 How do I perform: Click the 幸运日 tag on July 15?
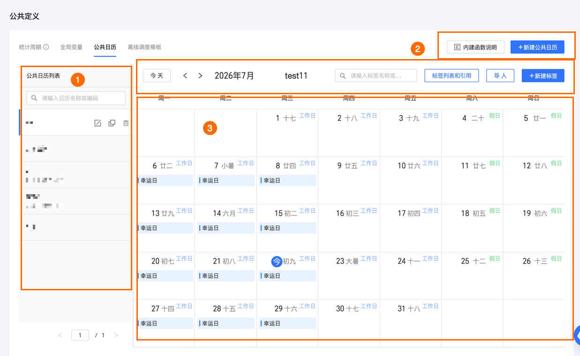point(287,228)
